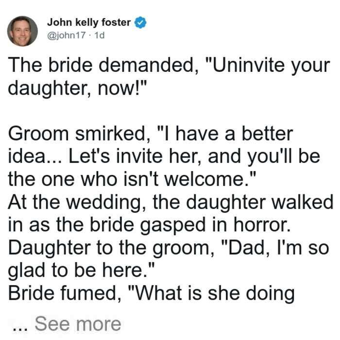This screenshot has height=340, width=340.
Task: Click the line "At the wedding, the daughter walked"
Action: click(x=170, y=203)
